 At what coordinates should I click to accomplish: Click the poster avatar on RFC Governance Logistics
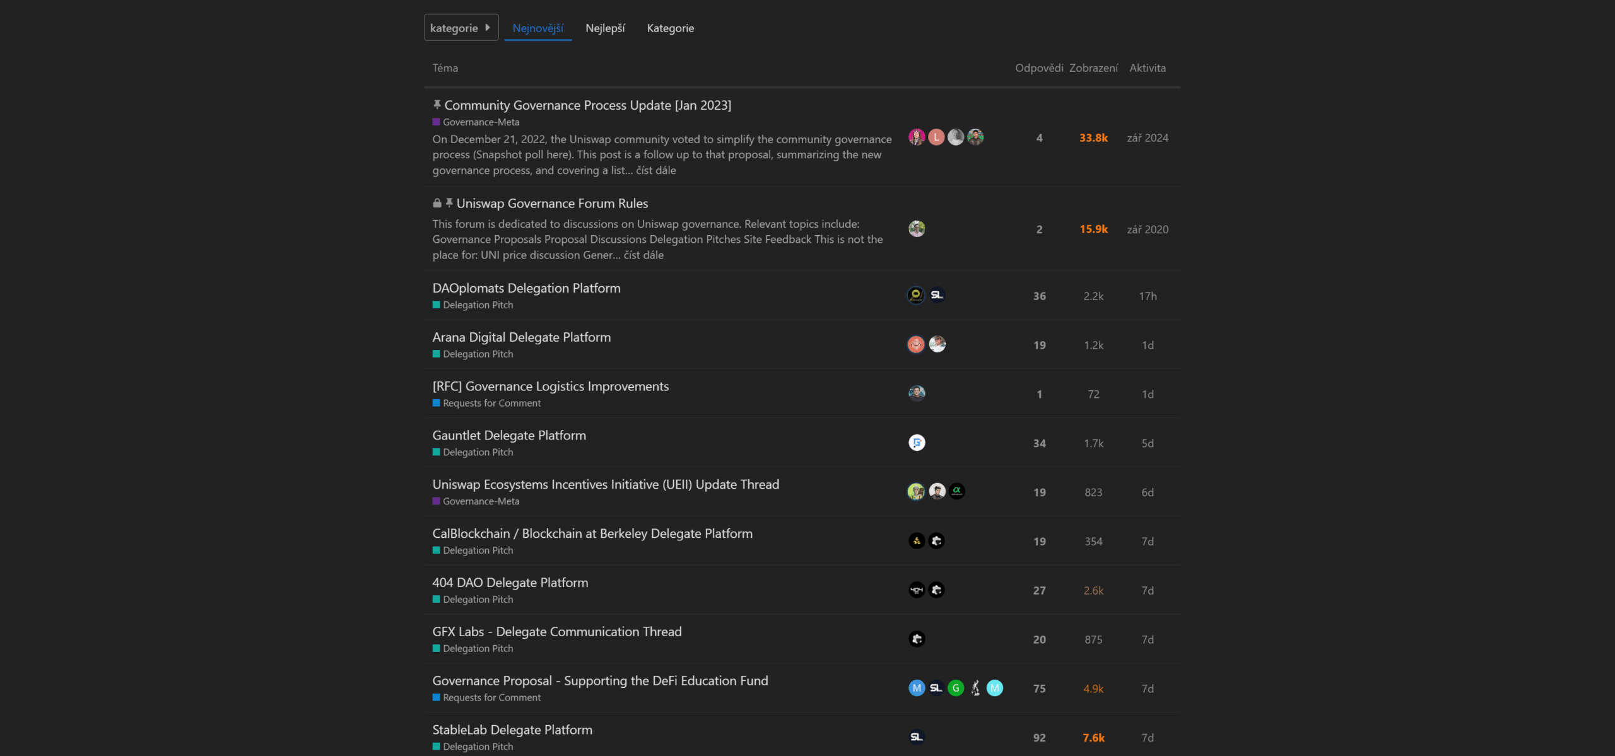coord(917,393)
